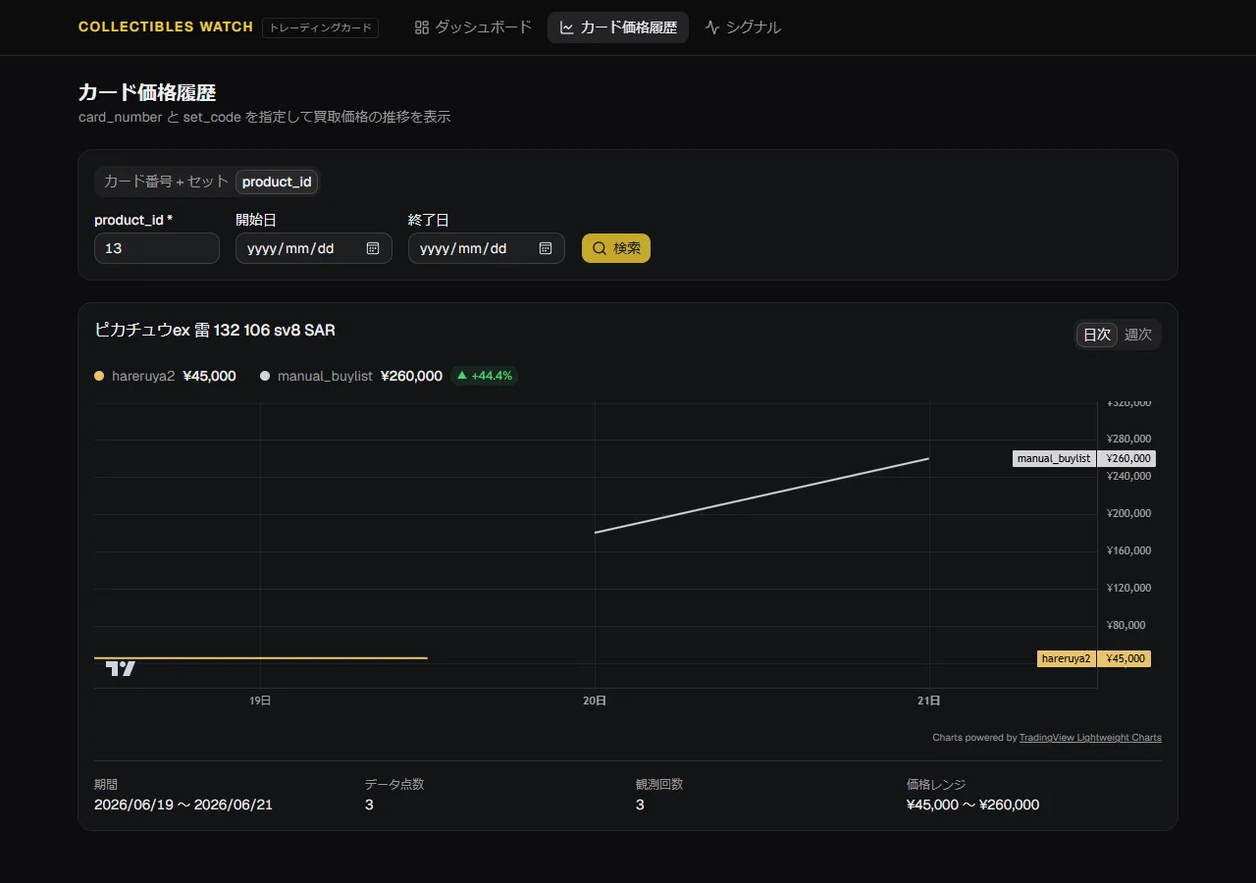The width and height of the screenshot is (1256, 883).
Task: Click the price range ¥45,000 ～ ¥260,000
Action: coord(973,805)
